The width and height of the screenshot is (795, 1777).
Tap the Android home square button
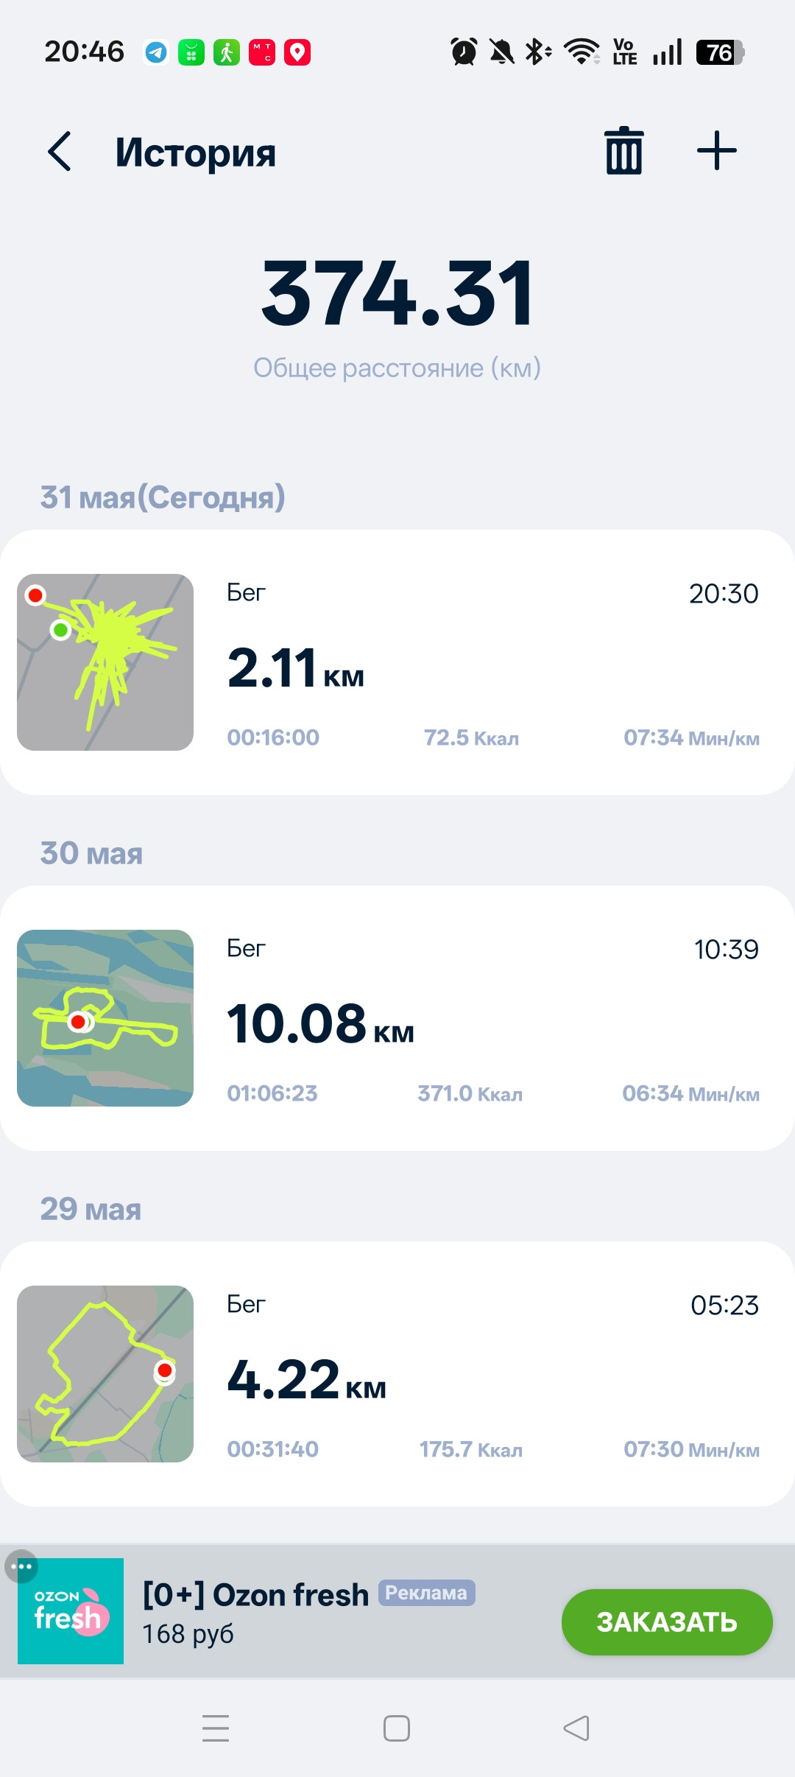point(397,1728)
